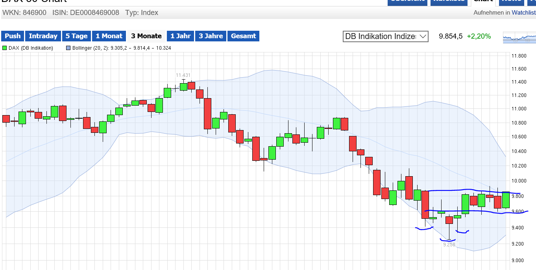Open the Kursliste tab
Viewport: 536px width, 270px height.
[x=448, y=2]
